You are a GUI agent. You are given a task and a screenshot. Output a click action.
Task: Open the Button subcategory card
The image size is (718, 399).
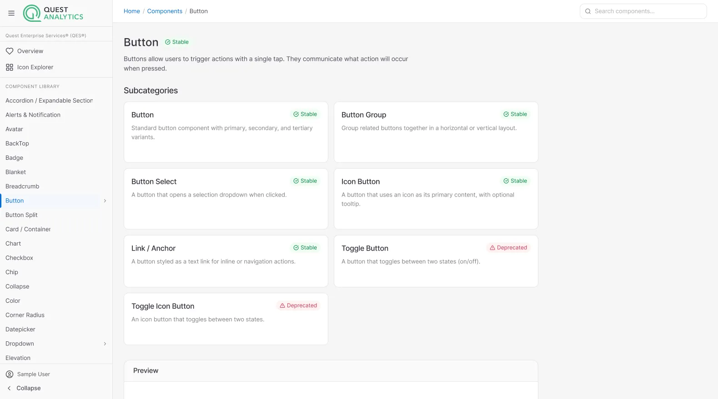[226, 132]
